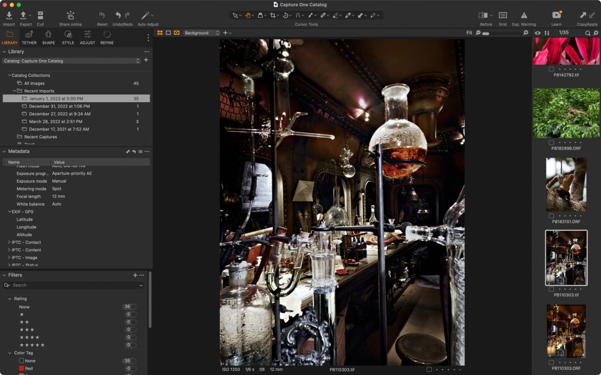Switch to the Adjust tool tab

[87, 35]
